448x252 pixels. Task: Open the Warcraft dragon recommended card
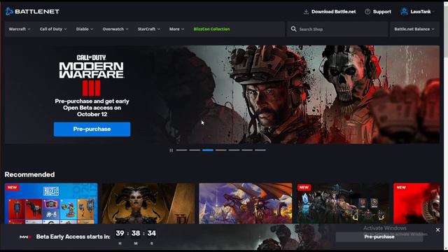[246, 204]
